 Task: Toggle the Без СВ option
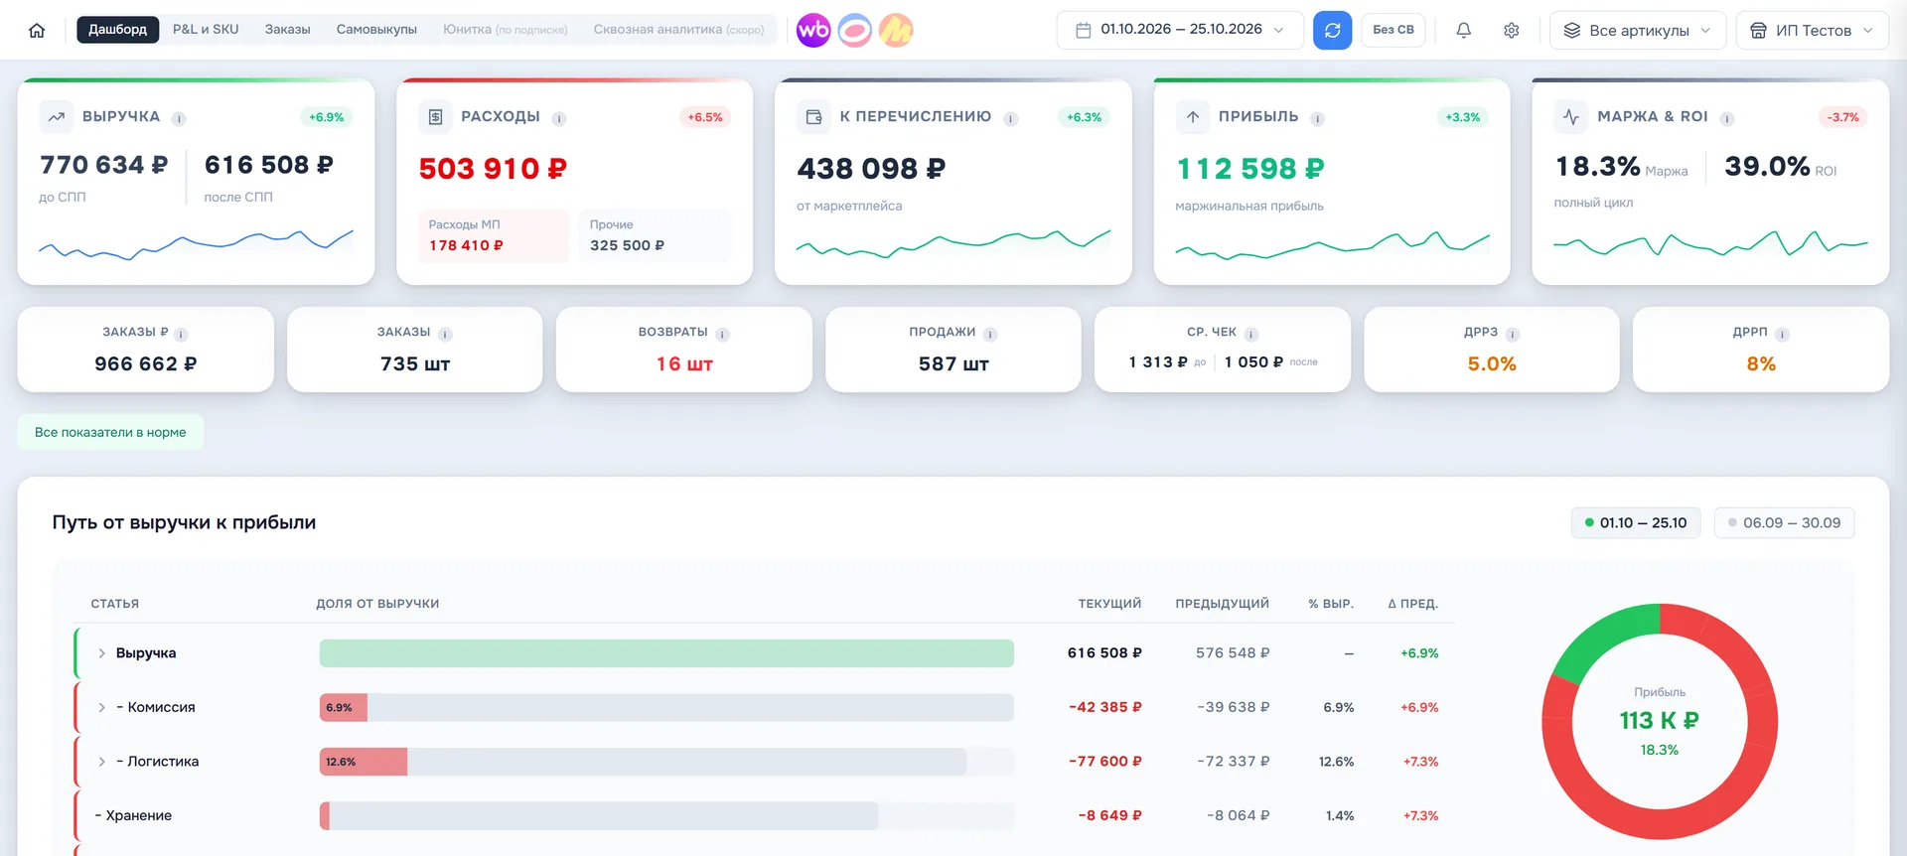(x=1393, y=30)
